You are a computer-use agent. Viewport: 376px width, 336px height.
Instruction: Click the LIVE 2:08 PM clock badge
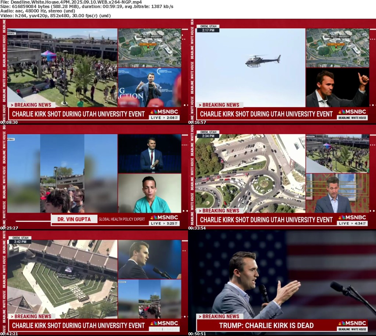click(164, 118)
